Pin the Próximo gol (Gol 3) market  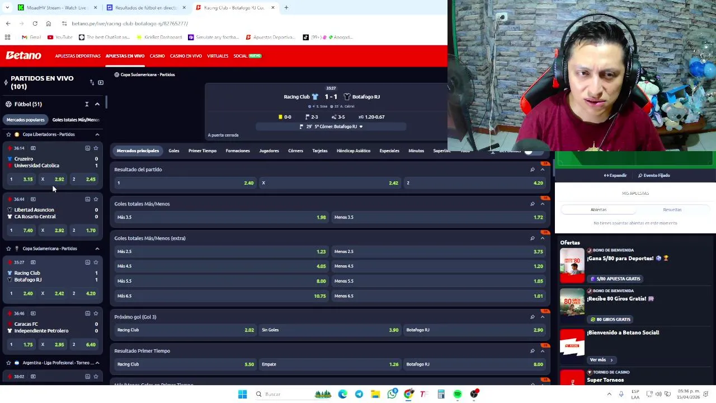click(532, 317)
